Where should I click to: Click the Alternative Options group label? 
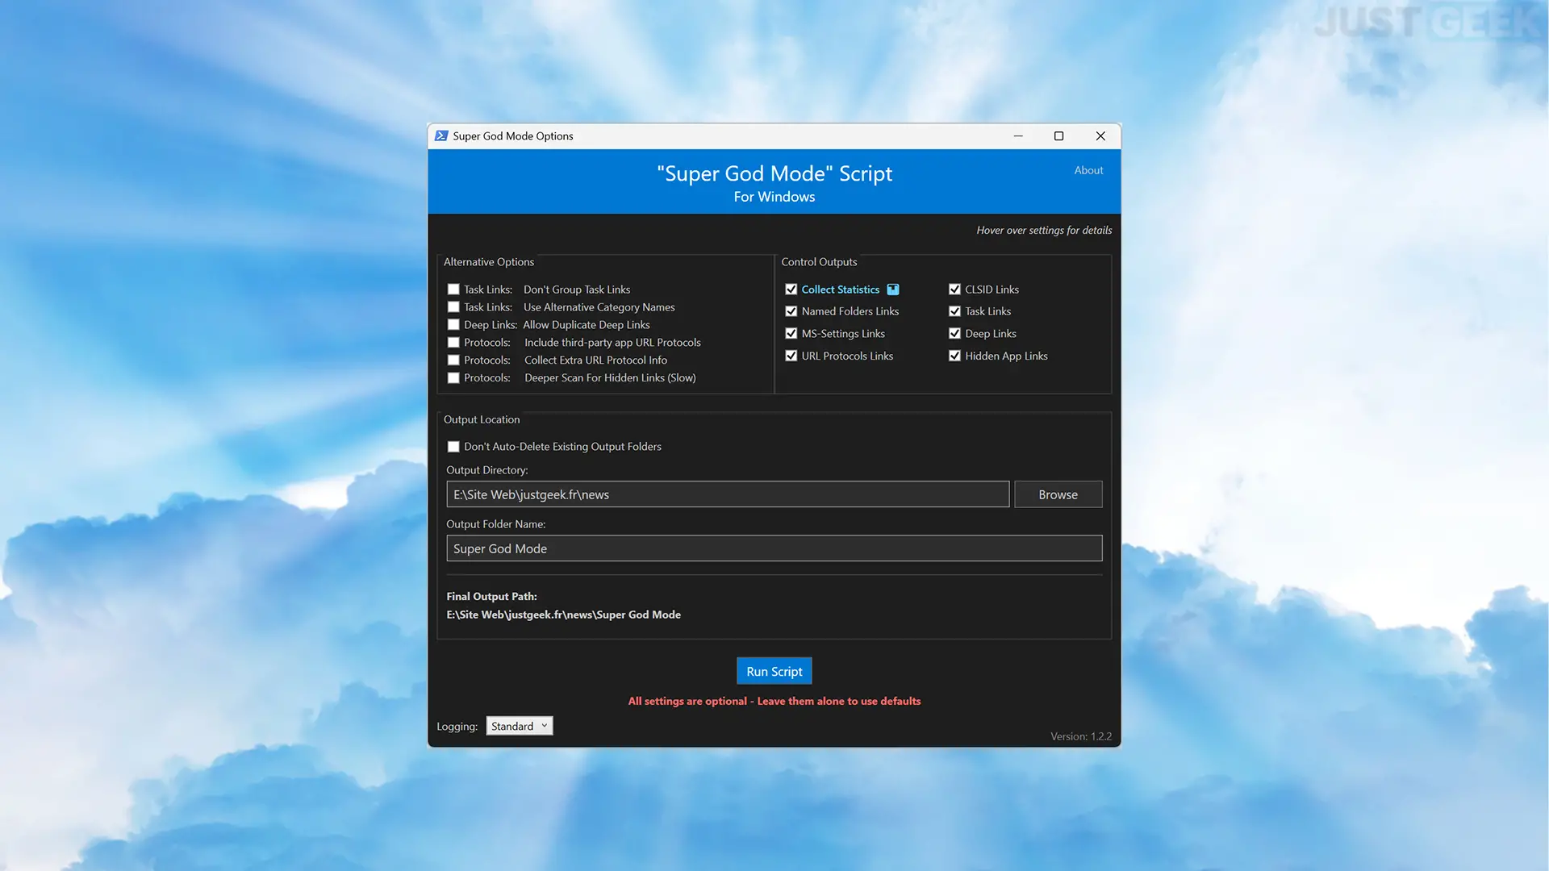click(x=489, y=262)
